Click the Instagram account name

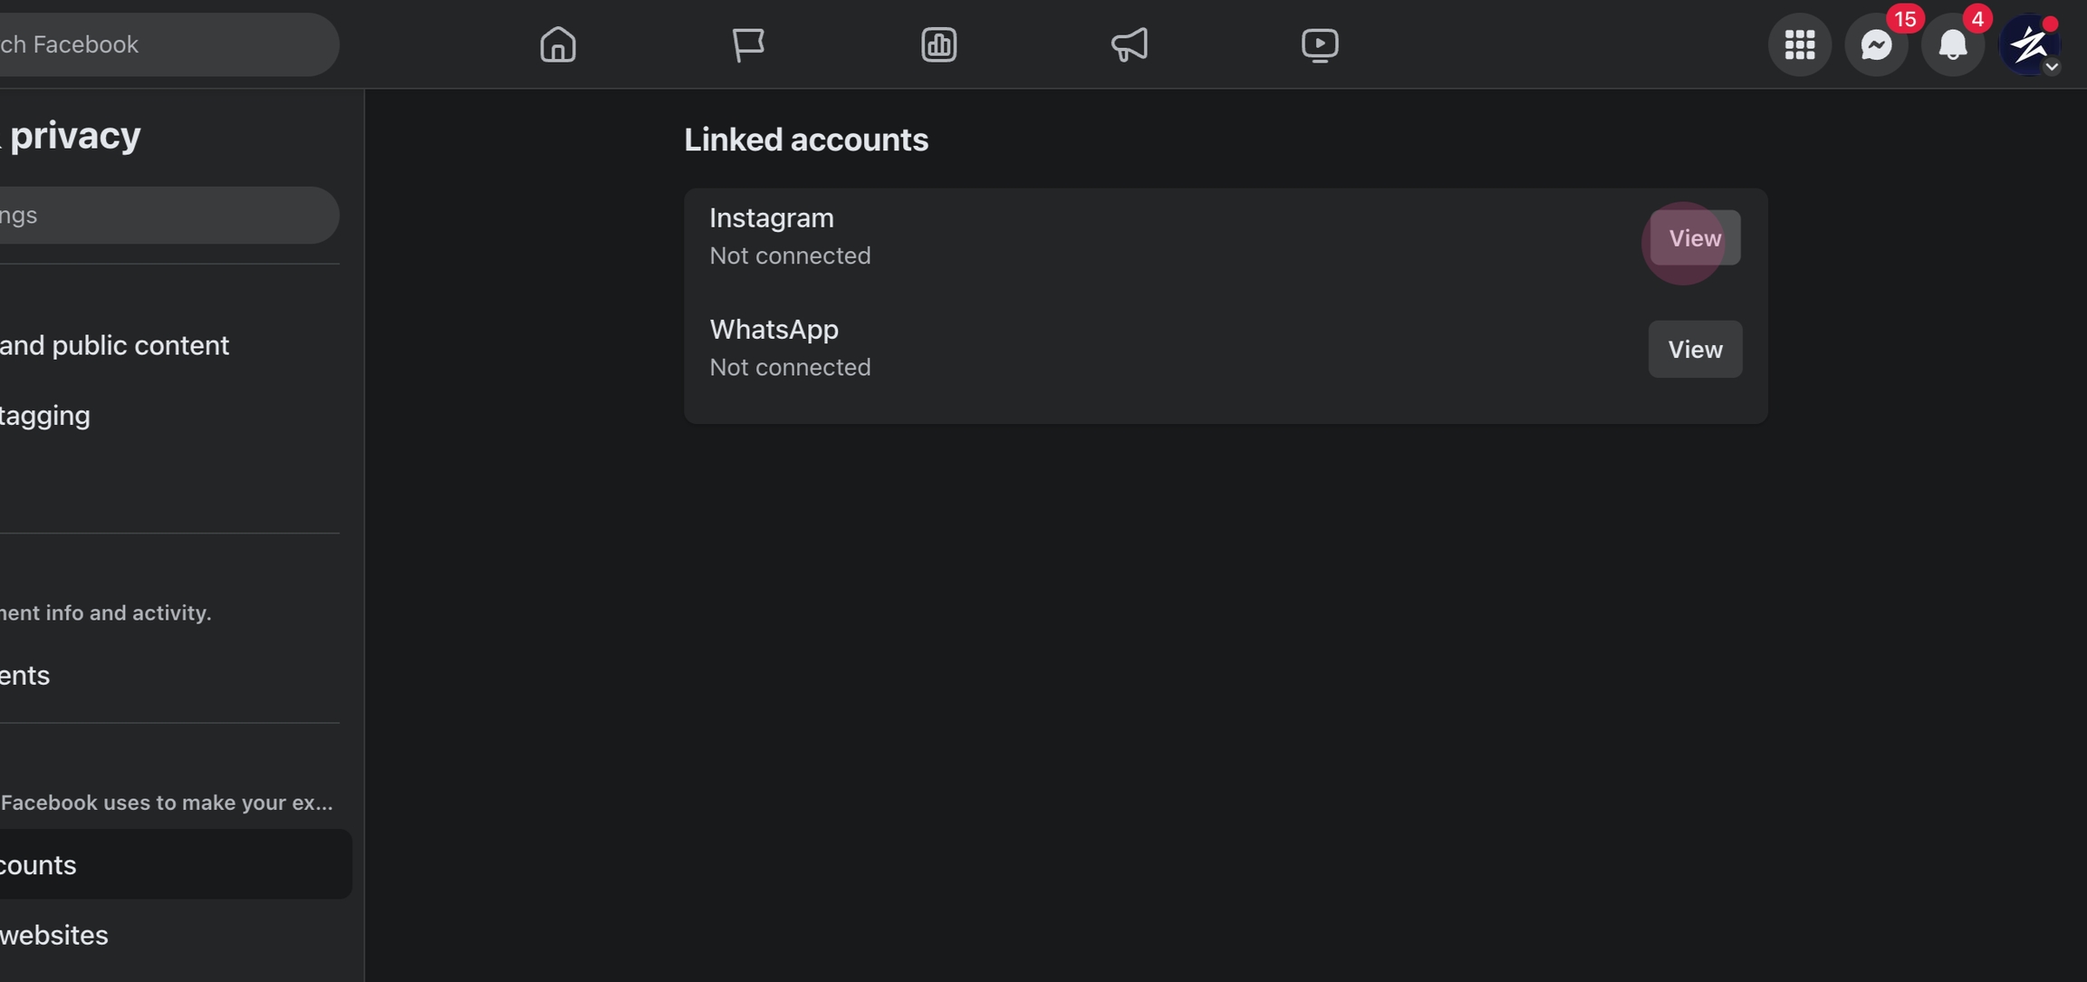click(x=772, y=218)
